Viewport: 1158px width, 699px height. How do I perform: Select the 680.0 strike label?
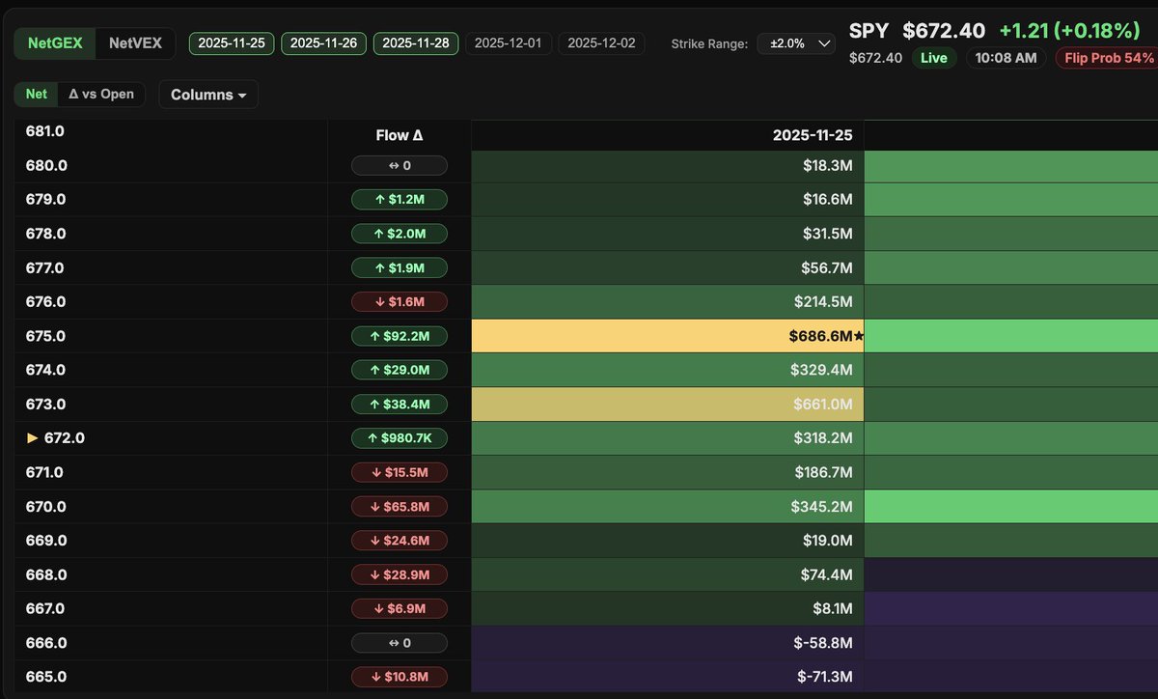[46, 166]
